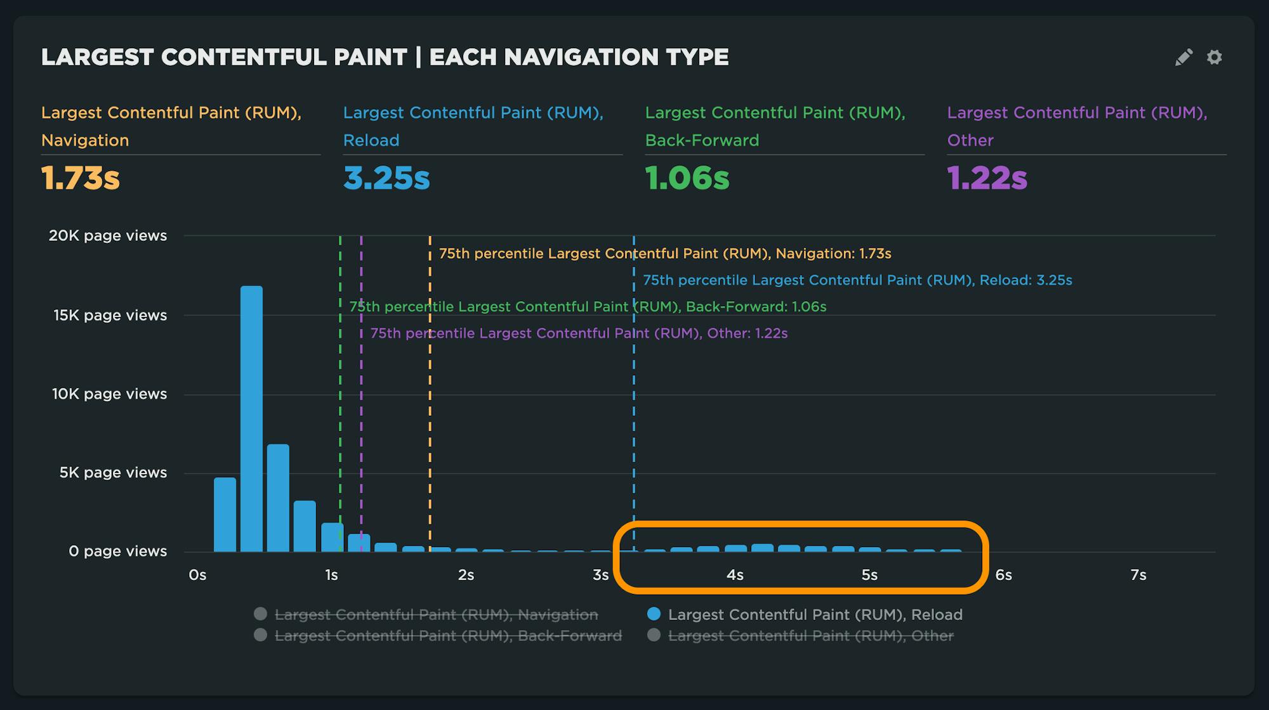Image resolution: width=1269 pixels, height=710 pixels.
Task: Click the 75th percentile Reload annotation
Action: (857, 280)
